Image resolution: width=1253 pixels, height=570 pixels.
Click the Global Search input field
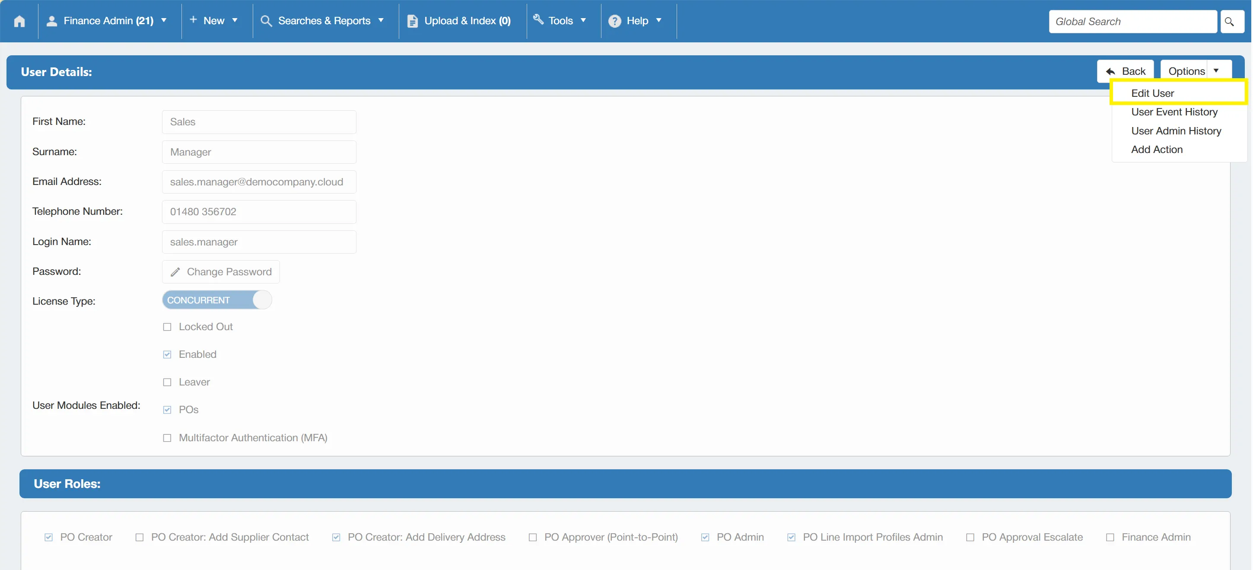[1133, 22]
